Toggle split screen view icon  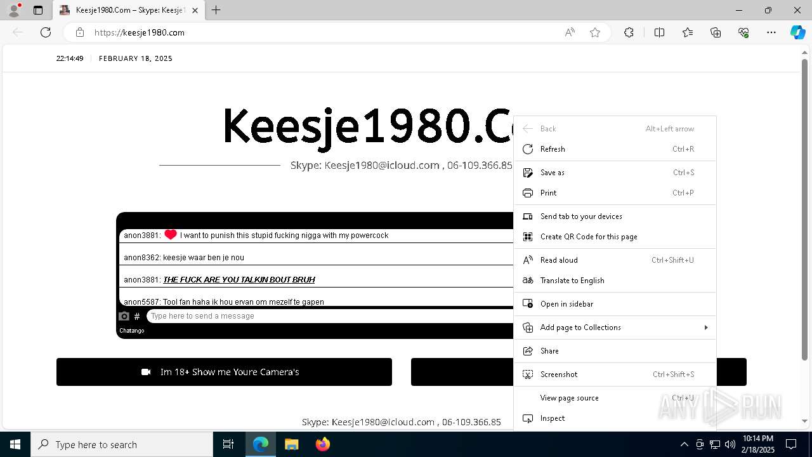tap(659, 32)
